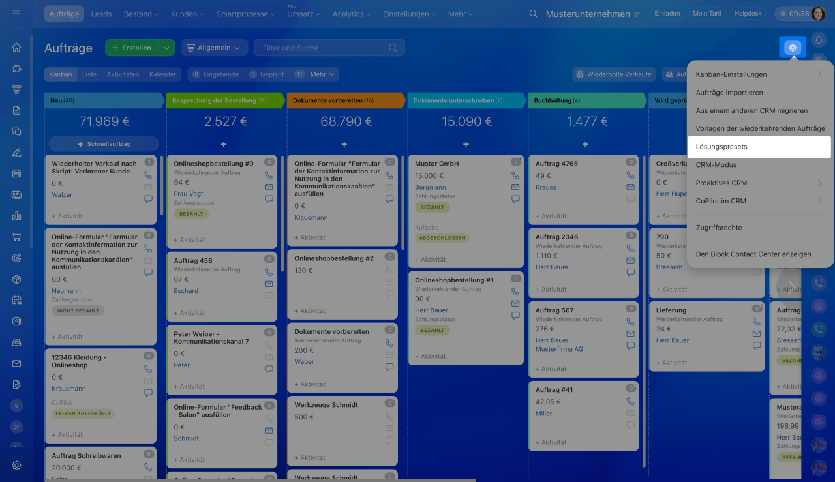The width and height of the screenshot is (835, 482).
Task: Open the target goal icon in left sidebar
Action: coord(16,258)
